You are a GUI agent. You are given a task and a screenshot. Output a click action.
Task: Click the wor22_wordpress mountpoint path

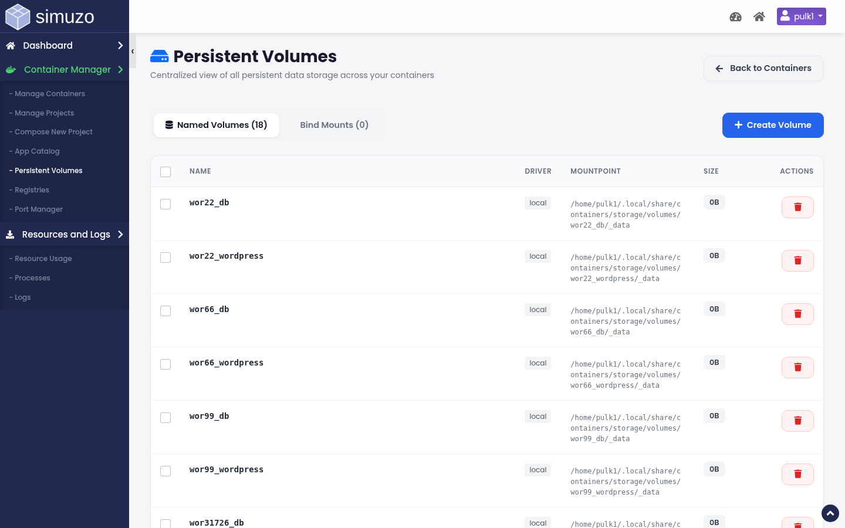626,268
